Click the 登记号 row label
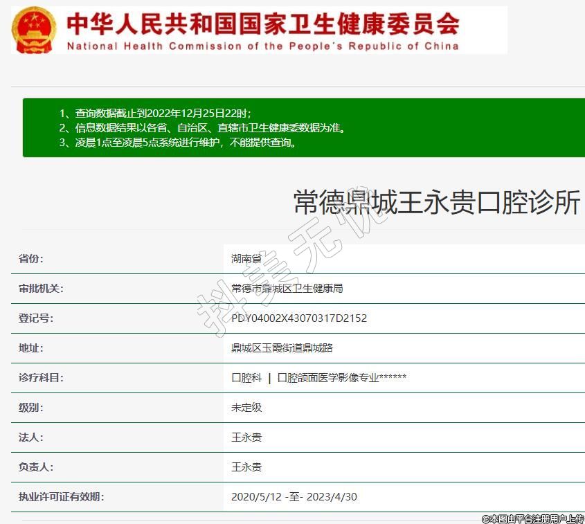 tap(36, 318)
